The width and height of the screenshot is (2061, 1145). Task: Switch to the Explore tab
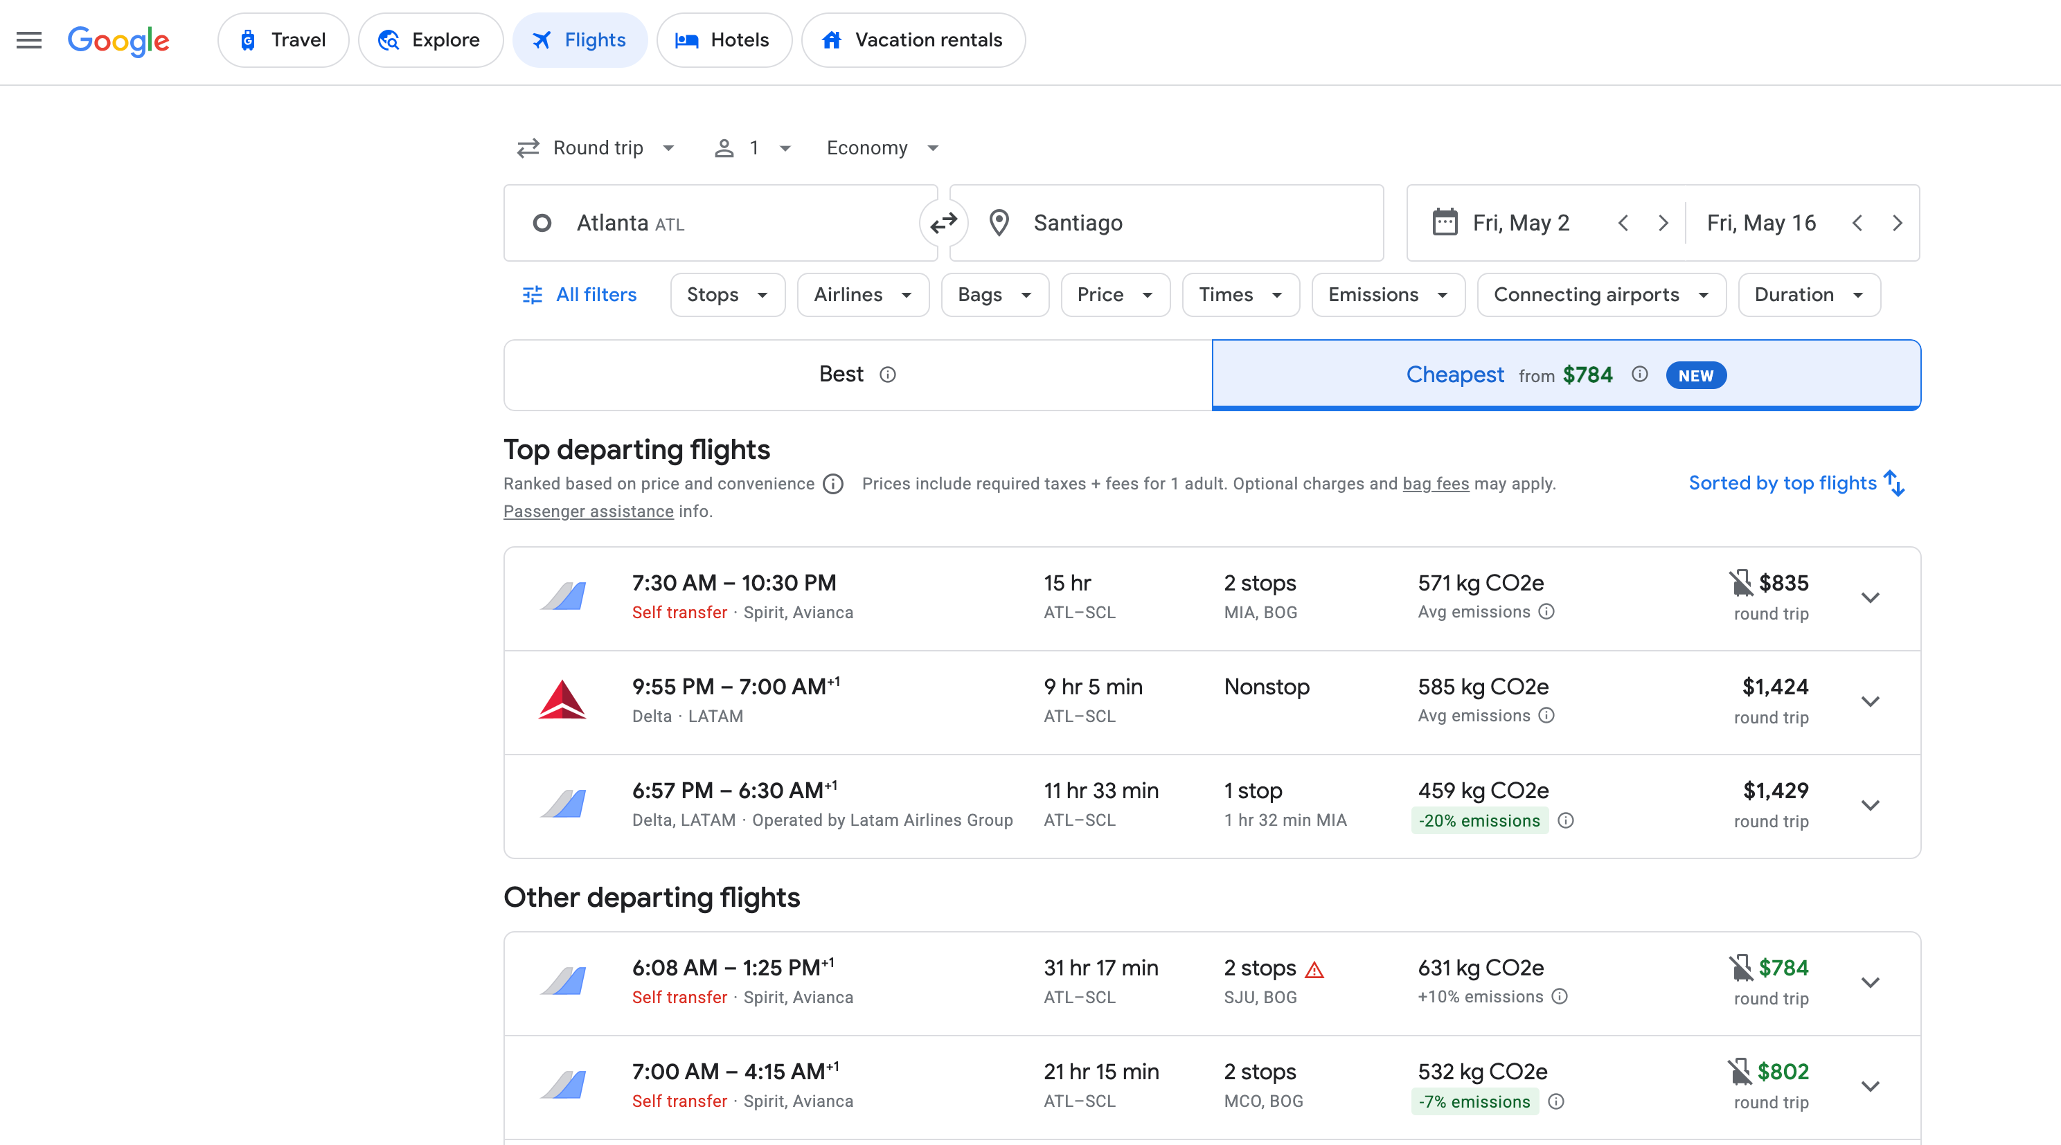click(431, 40)
